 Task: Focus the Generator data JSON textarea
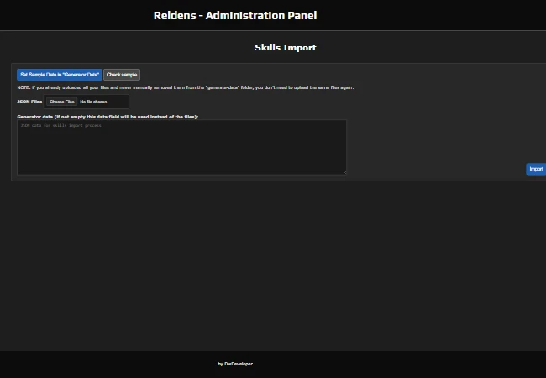point(181,147)
